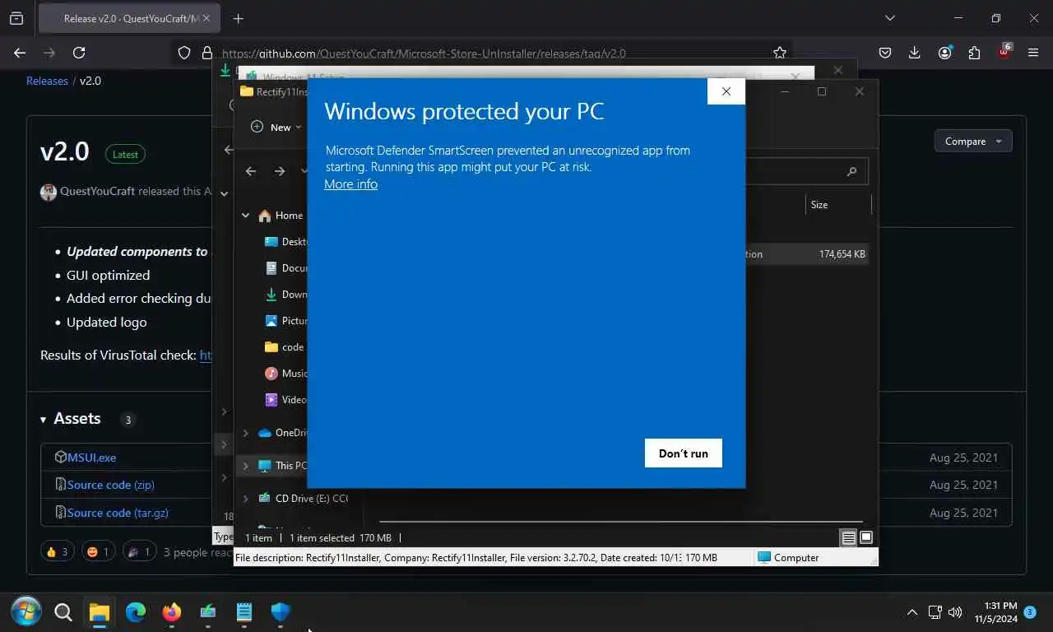The width and height of the screenshot is (1053, 632).
Task: Select the Release v2.0 browser tab
Action: coord(128,18)
